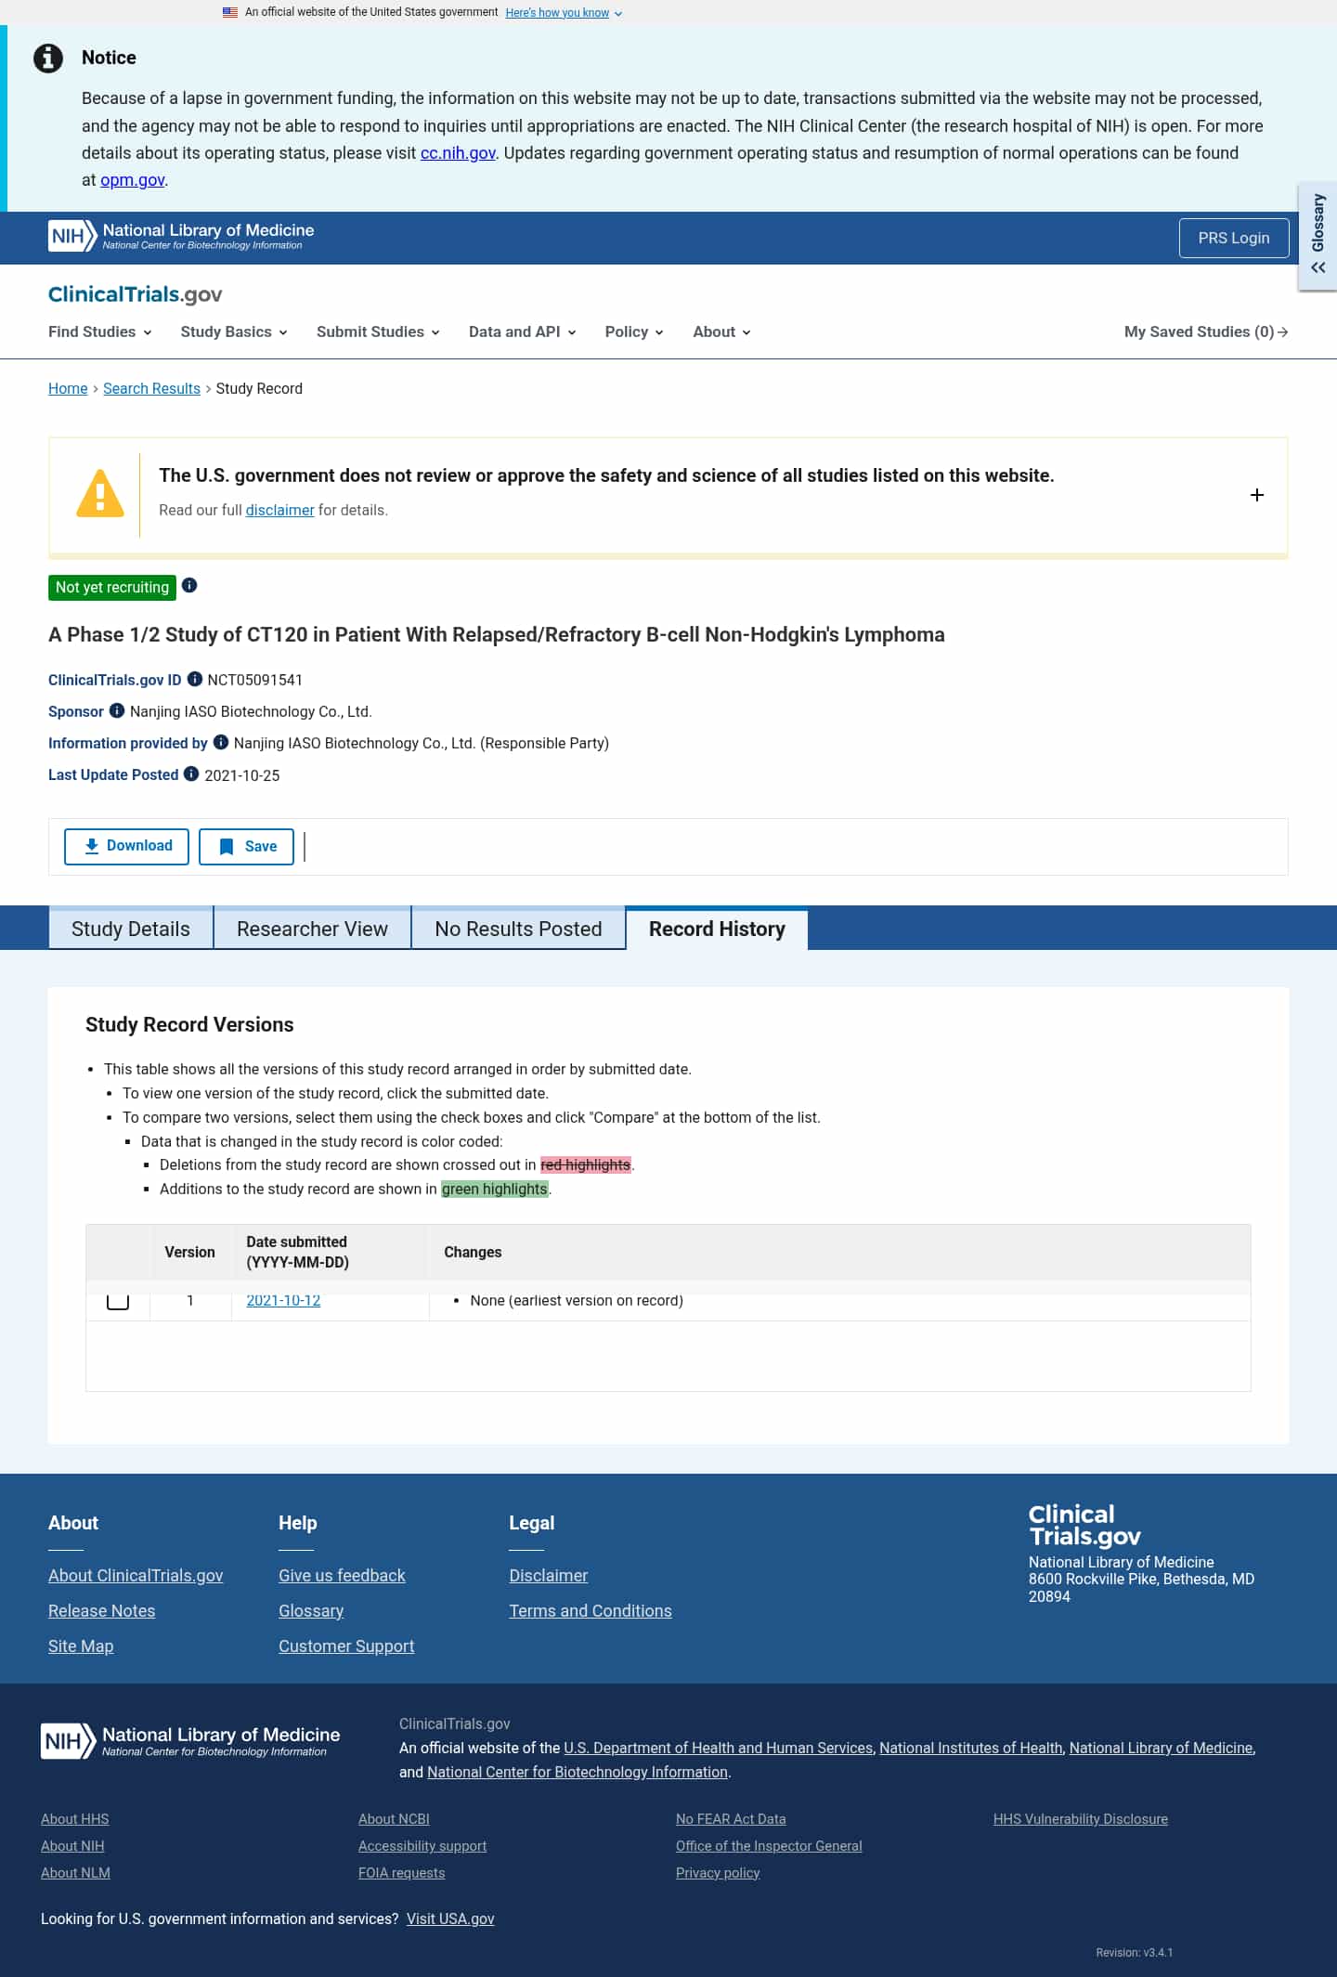This screenshot has width=1337, height=1977.
Task: Open the No FEAR Act Data link
Action: click(x=731, y=1818)
